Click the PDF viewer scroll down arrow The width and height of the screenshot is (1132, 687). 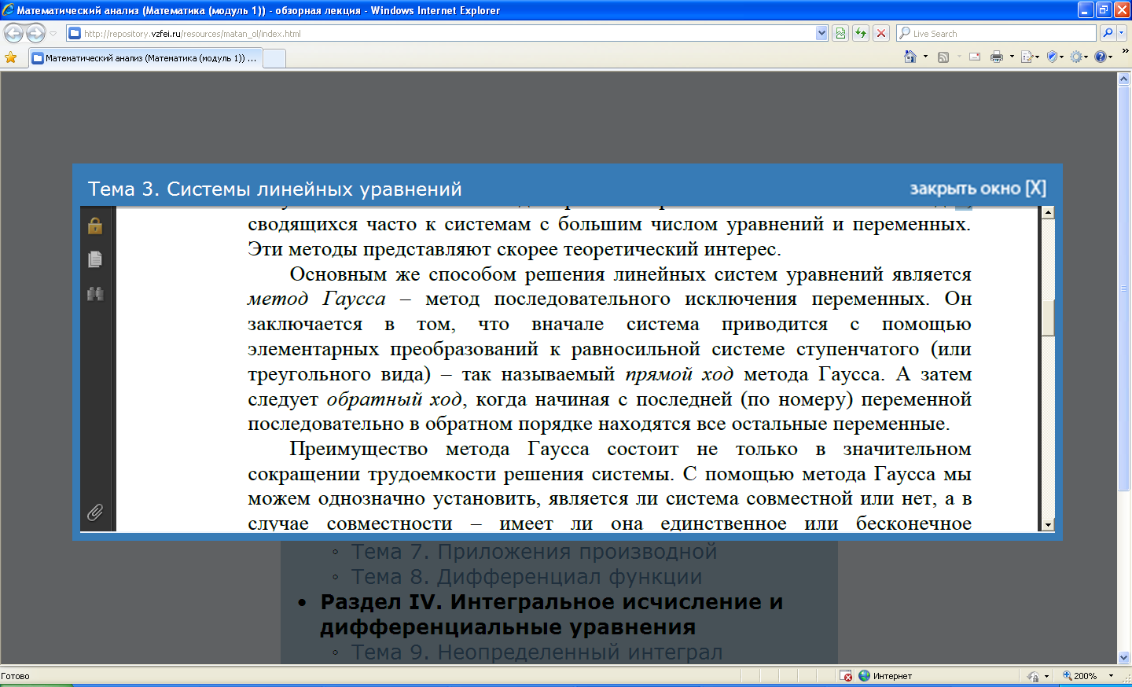[1048, 525]
